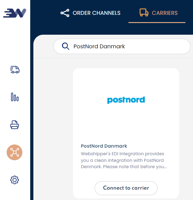Click the Connect to carrier button

(126, 188)
